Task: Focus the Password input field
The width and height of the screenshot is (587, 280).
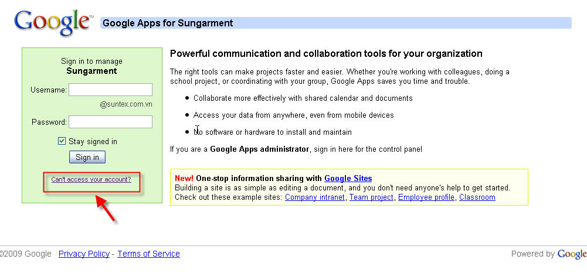Action: tap(110, 122)
